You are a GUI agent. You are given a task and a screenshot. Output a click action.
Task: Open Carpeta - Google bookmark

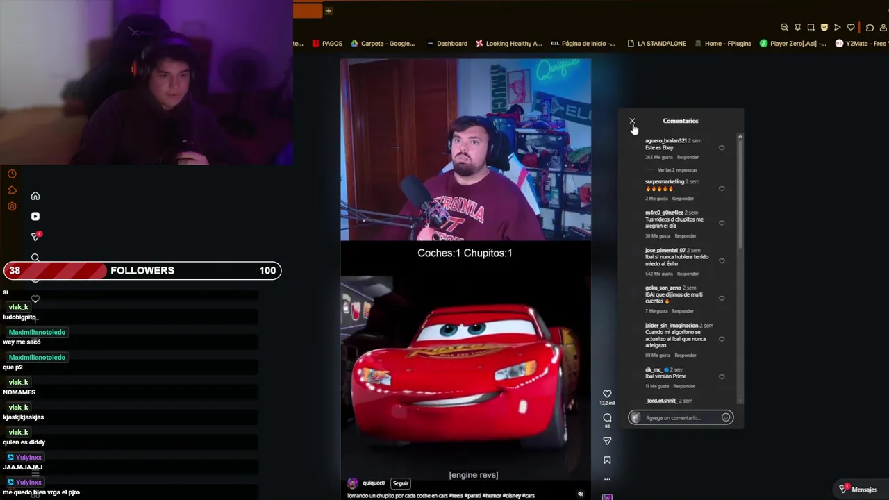coord(383,43)
